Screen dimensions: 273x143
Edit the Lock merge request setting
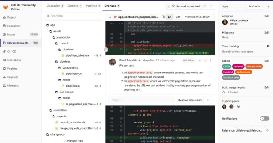[267, 87]
